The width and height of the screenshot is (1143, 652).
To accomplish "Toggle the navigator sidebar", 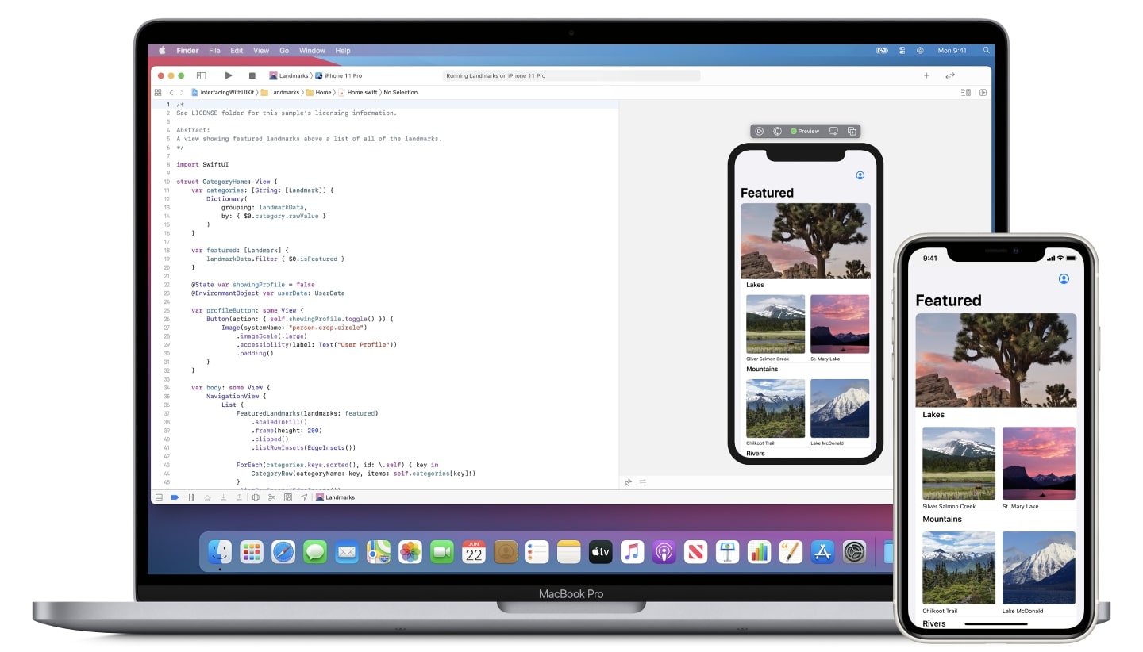I will pyautogui.click(x=201, y=75).
